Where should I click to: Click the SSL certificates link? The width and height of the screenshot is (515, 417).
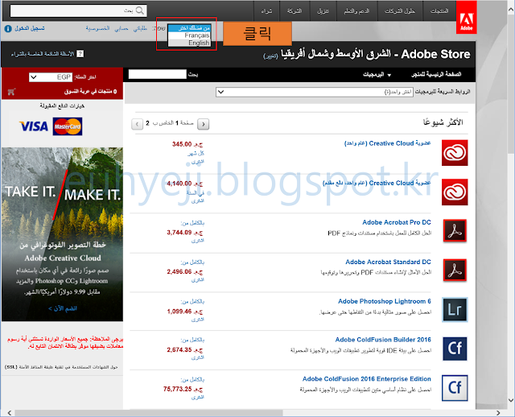pos(61,367)
